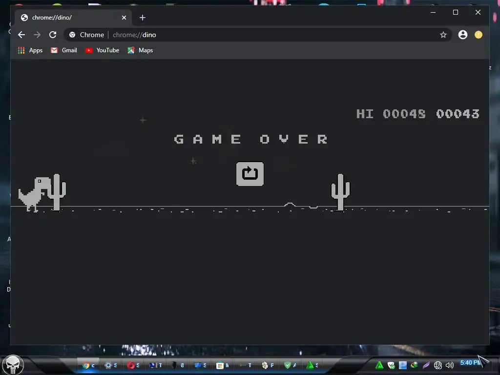500x375 pixels.
Task: Click the restart game button
Action: (250, 174)
